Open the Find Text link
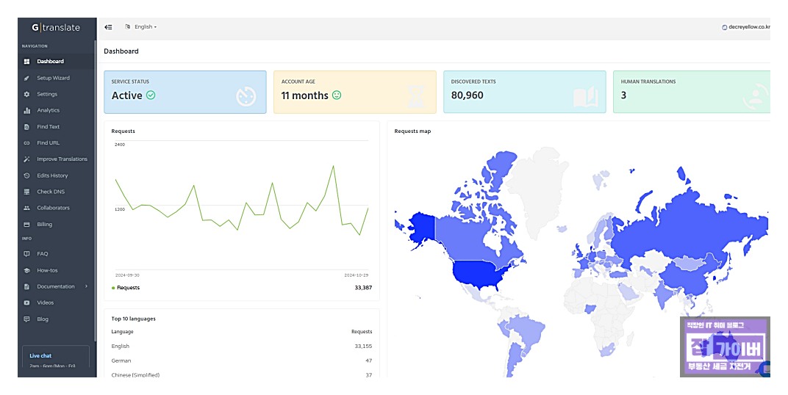This screenshot has height=395, width=788. coord(48,126)
